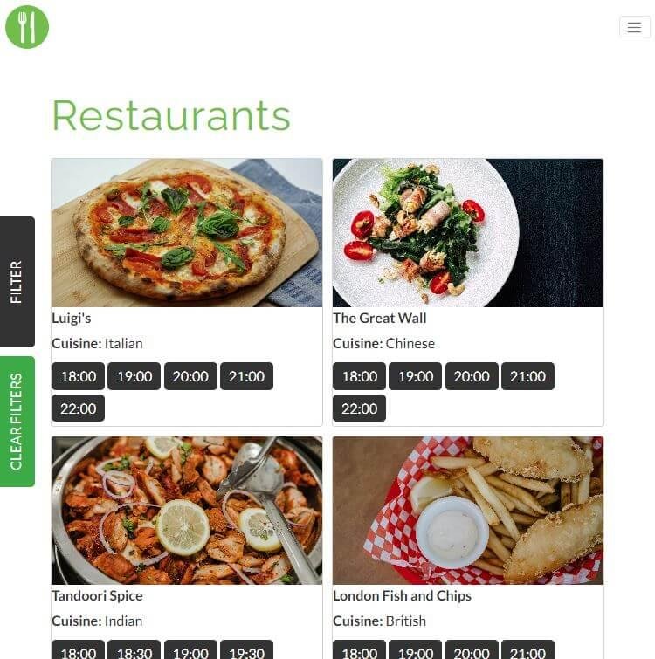Pick 22:00 at The Great Wall
Screen dimensions: 655x659
tap(359, 408)
